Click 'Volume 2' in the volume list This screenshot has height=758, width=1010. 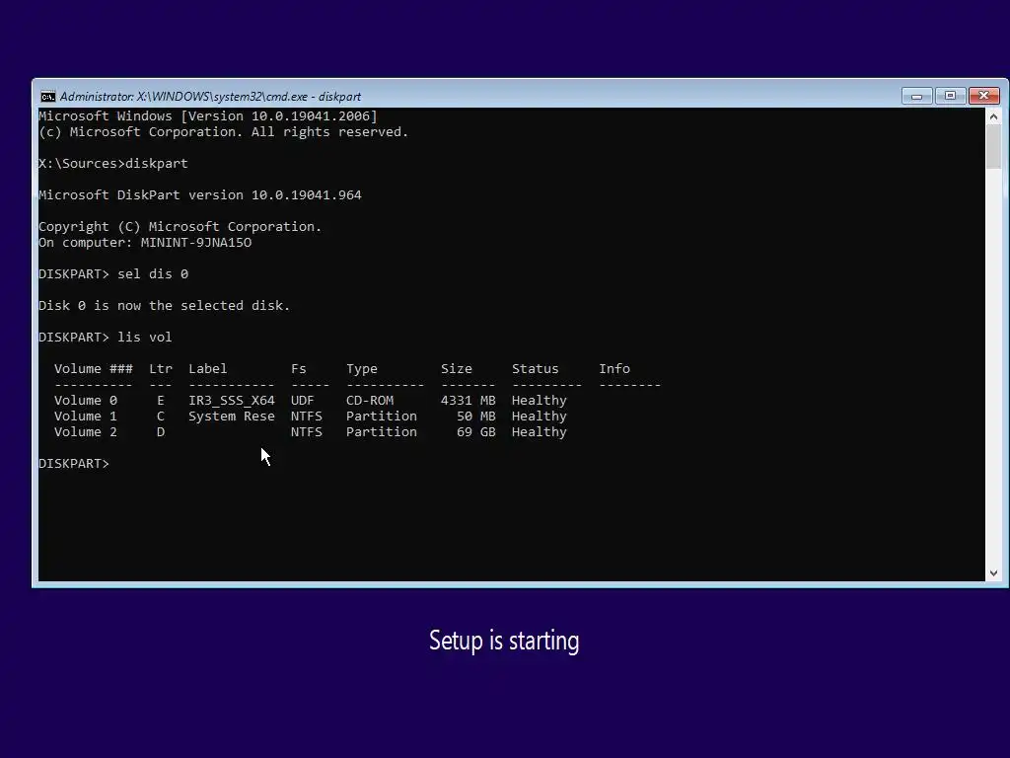click(x=86, y=432)
